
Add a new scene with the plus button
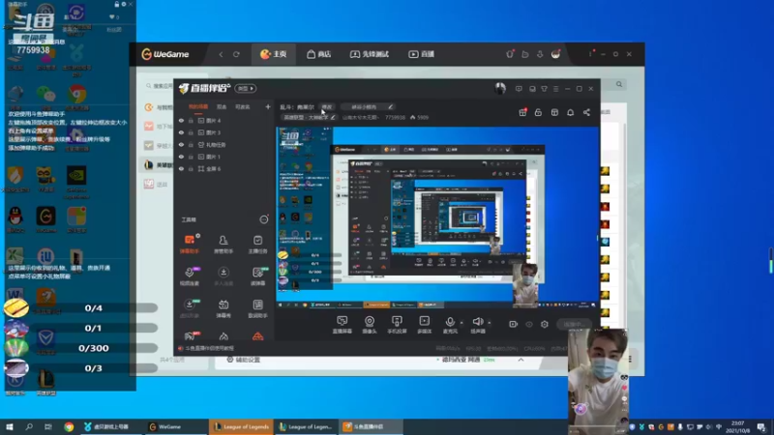(x=268, y=106)
